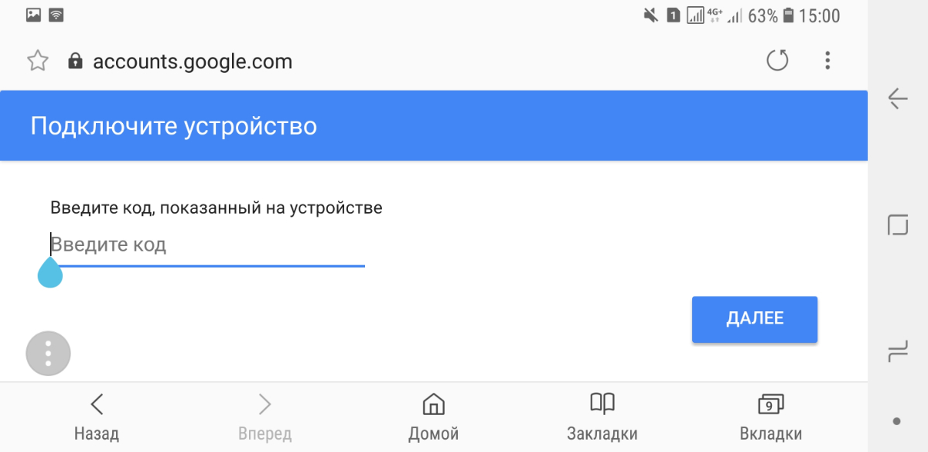Open recent apps from side bar

(x=897, y=353)
